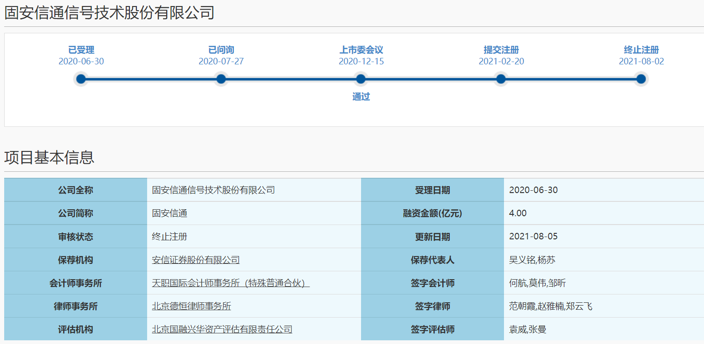The image size is (704, 344).
Task: Click the 固安信通 short name value
Action: point(169,213)
